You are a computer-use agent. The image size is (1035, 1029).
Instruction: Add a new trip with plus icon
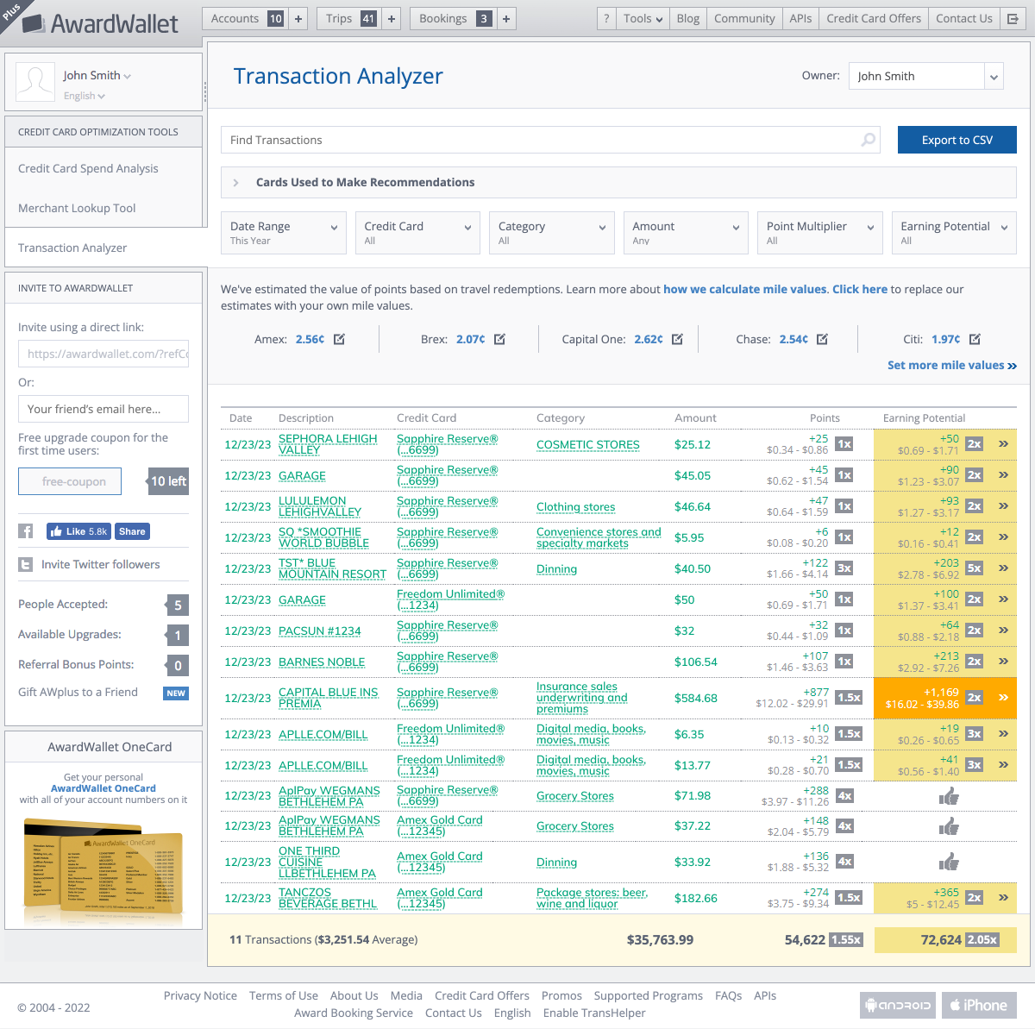[392, 18]
